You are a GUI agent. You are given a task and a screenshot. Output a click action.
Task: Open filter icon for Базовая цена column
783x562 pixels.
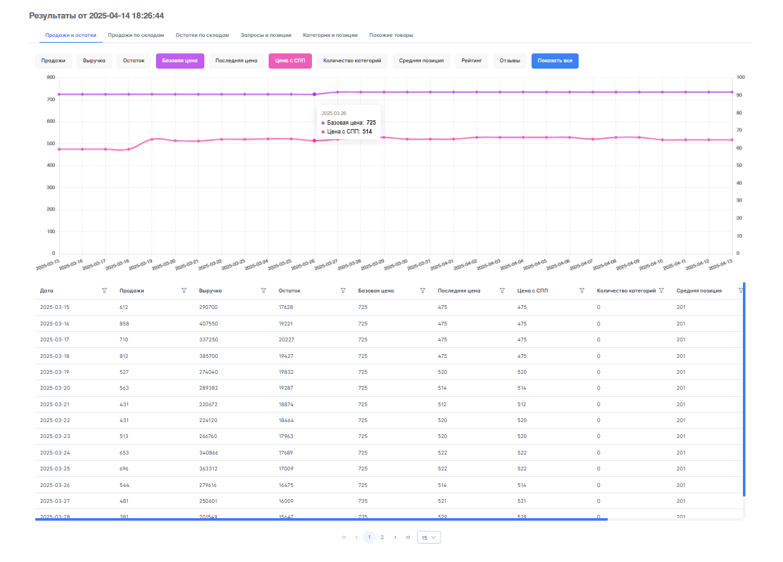click(x=423, y=291)
